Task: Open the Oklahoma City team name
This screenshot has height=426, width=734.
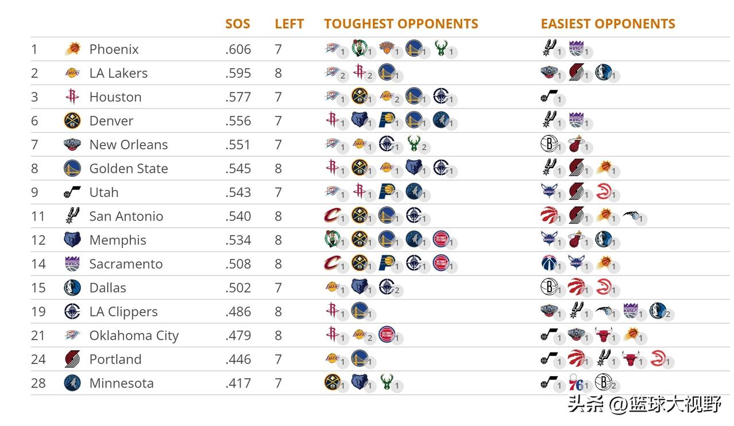Action: [x=134, y=336]
